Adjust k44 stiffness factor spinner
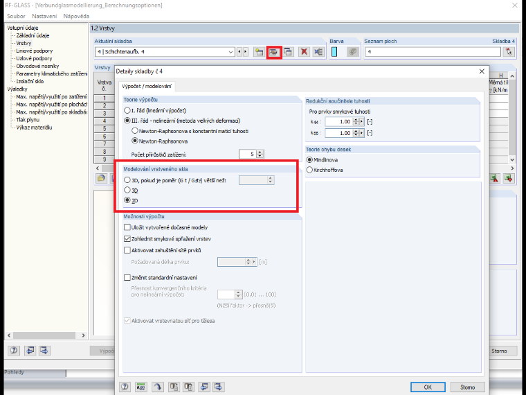This screenshot has width=526, height=395. click(x=356, y=122)
